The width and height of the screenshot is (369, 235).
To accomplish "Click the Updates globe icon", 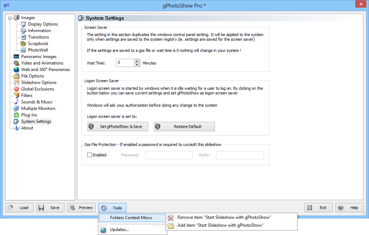I will tap(103, 230).
